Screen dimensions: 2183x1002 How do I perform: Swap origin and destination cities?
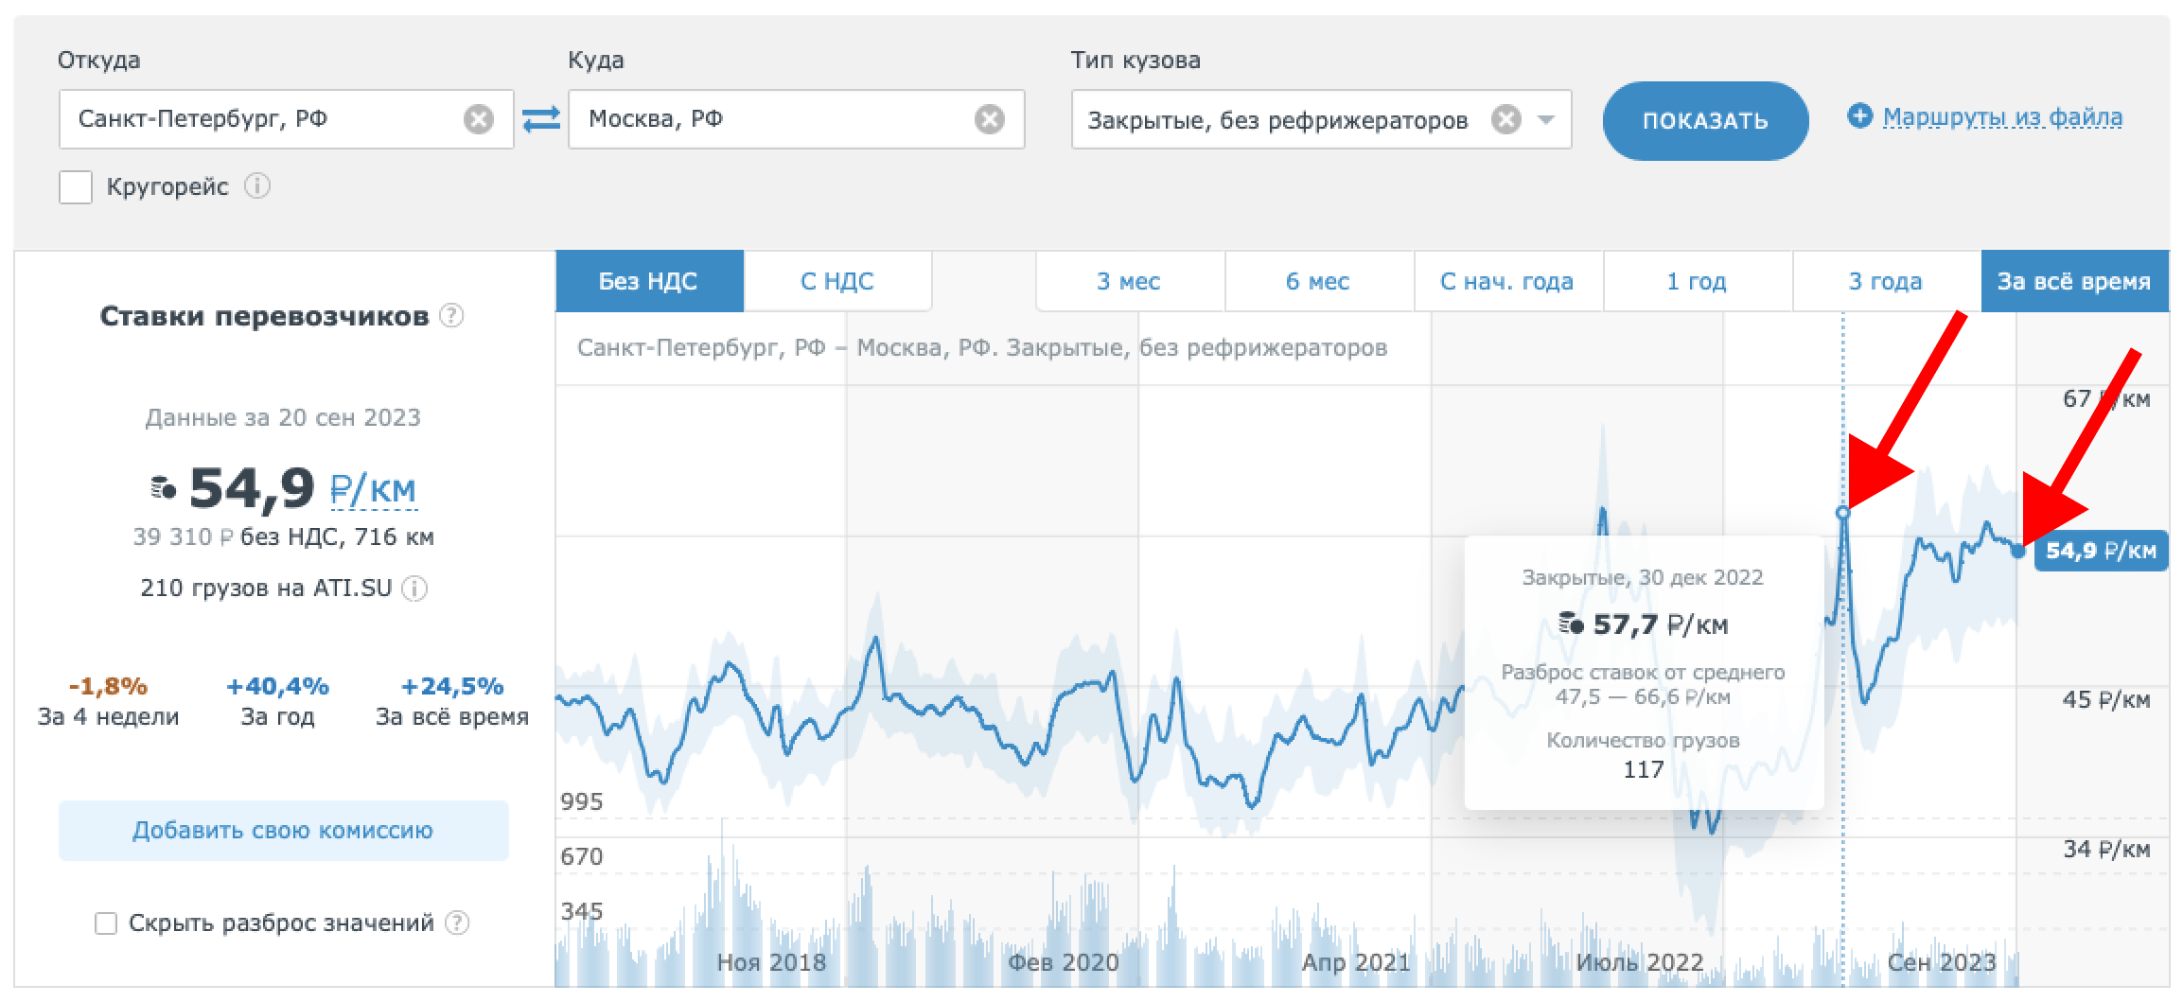tap(541, 119)
